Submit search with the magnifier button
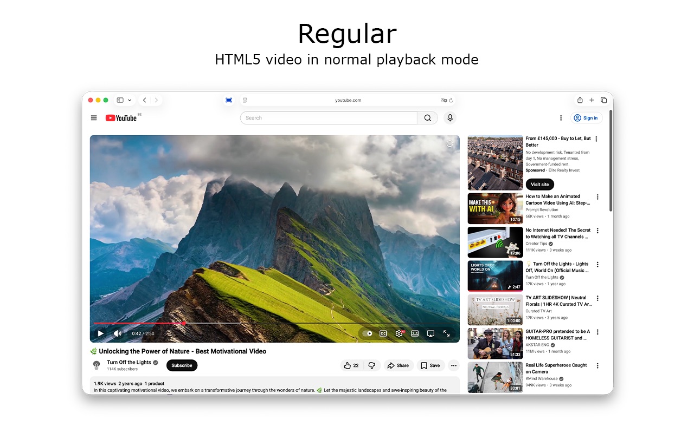The height and width of the screenshot is (433, 694). click(428, 118)
